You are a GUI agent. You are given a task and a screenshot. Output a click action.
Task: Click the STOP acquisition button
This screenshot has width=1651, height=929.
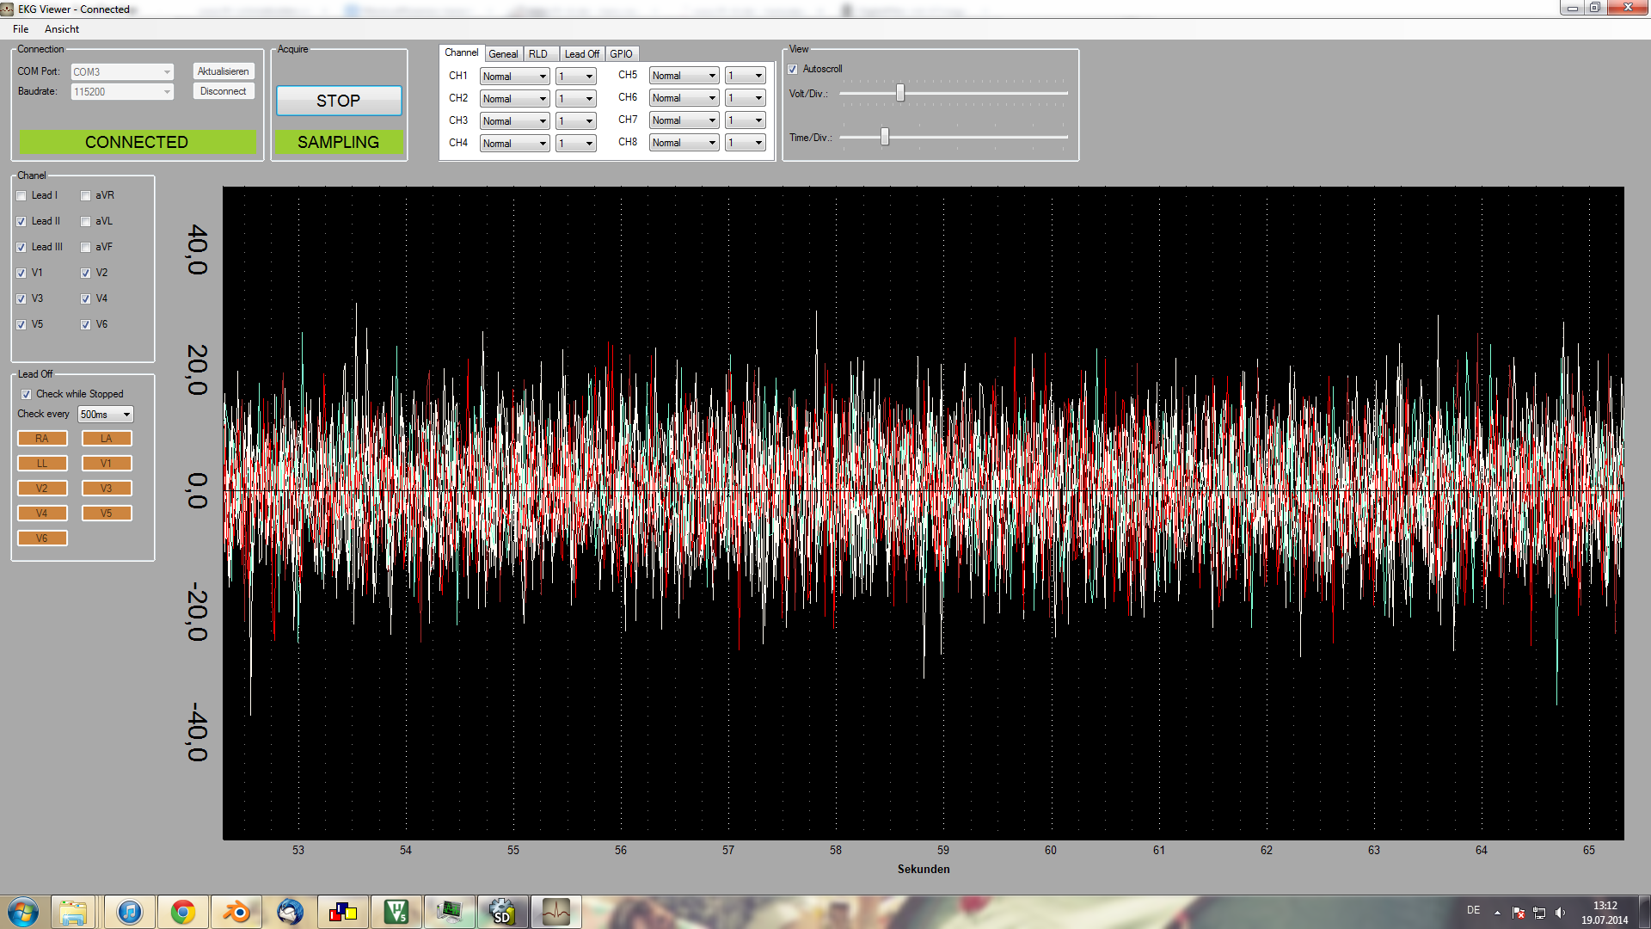[339, 101]
